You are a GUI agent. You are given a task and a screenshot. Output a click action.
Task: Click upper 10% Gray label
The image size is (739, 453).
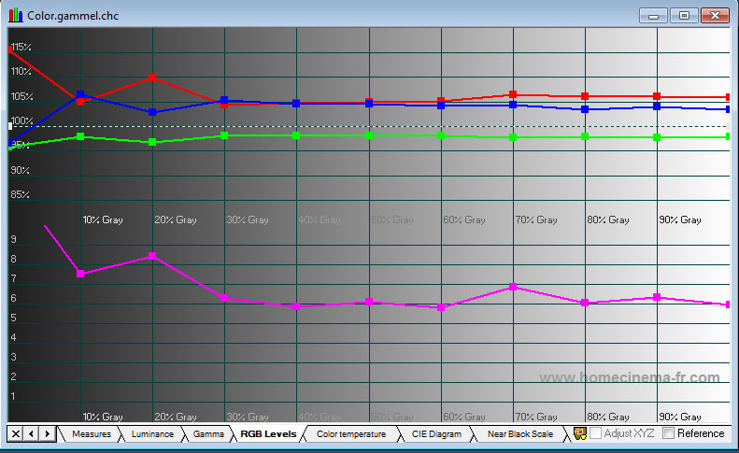(103, 219)
